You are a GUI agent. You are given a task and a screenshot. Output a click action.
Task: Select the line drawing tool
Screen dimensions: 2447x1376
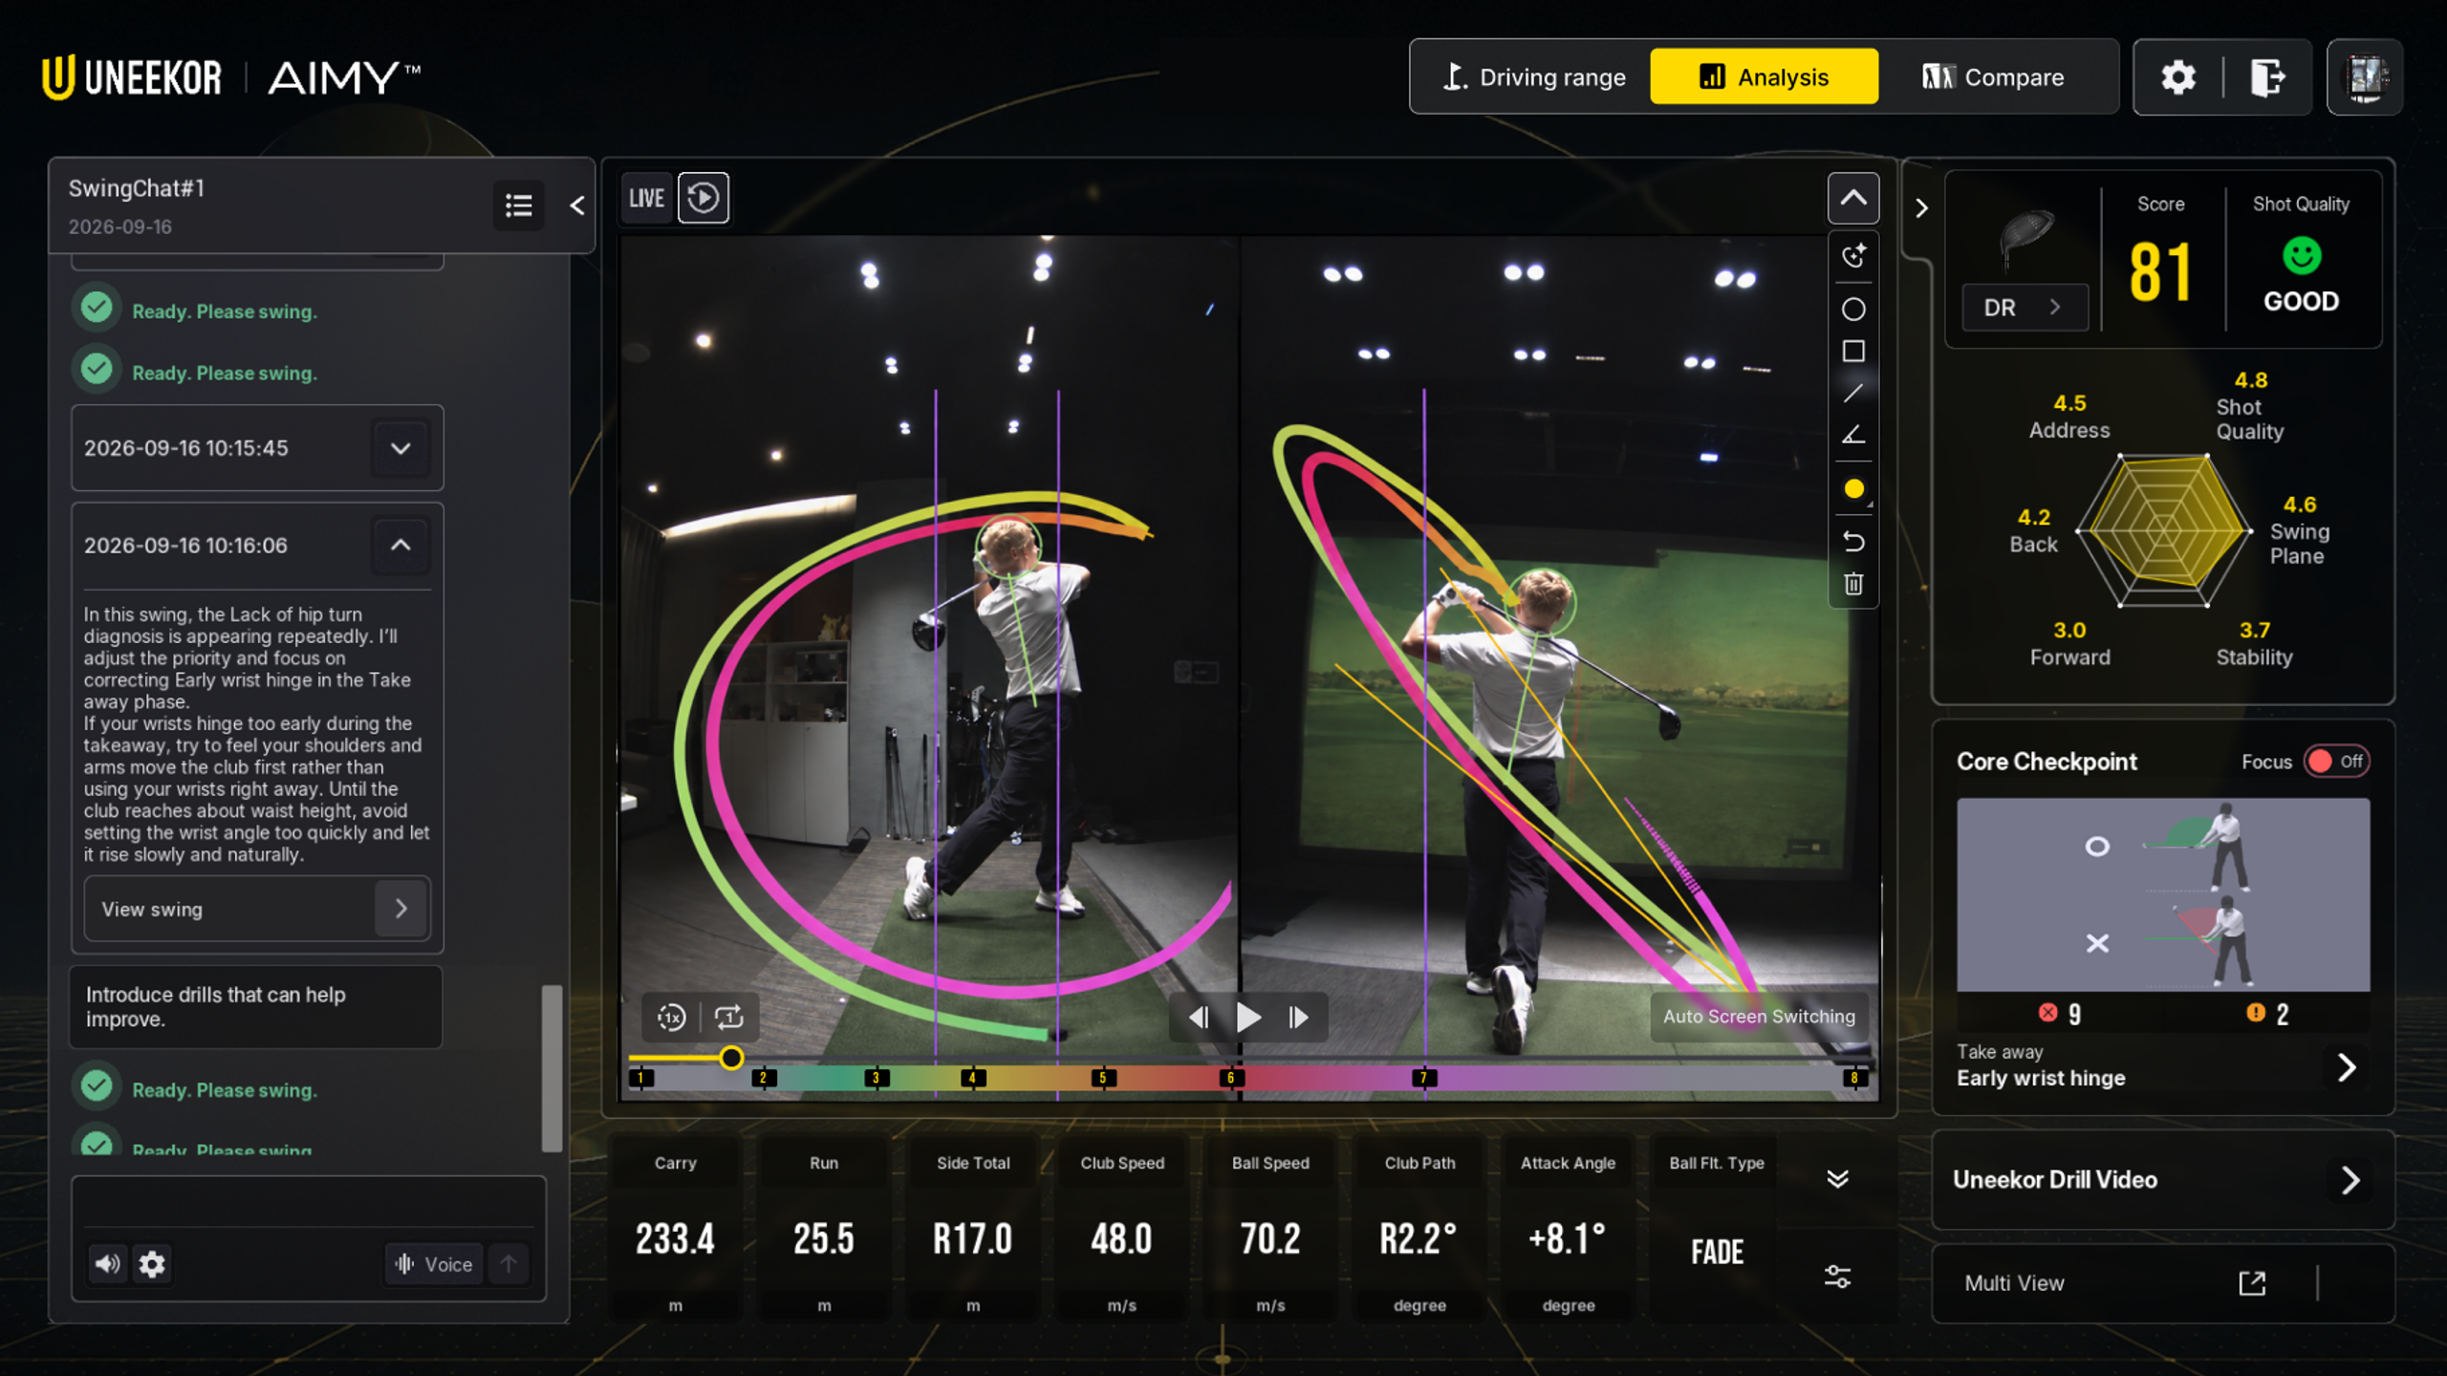[1852, 393]
